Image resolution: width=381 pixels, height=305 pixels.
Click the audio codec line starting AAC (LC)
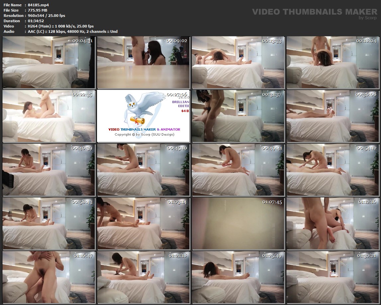73,31
